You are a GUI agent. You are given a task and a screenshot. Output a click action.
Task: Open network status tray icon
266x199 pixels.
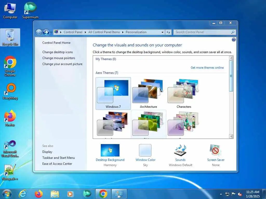(227, 194)
